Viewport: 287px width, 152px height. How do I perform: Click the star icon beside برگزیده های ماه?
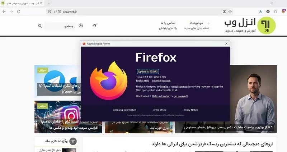(x=73, y=141)
